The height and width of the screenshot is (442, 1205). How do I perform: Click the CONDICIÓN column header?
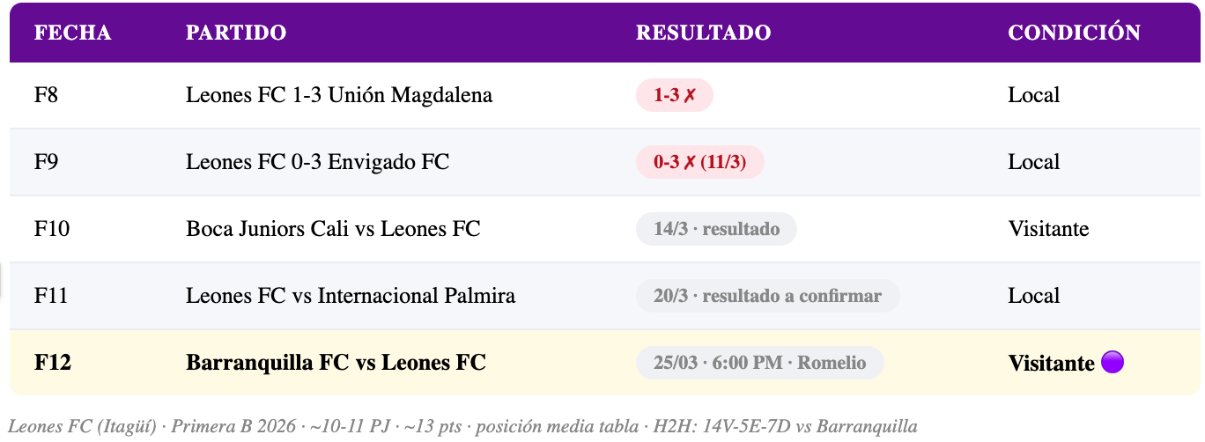click(1074, 33)
